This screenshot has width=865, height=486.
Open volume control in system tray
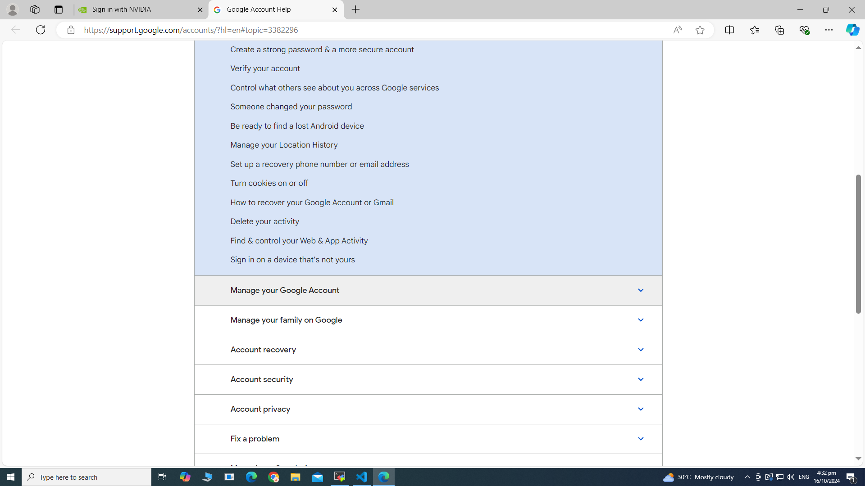point(791,477)
